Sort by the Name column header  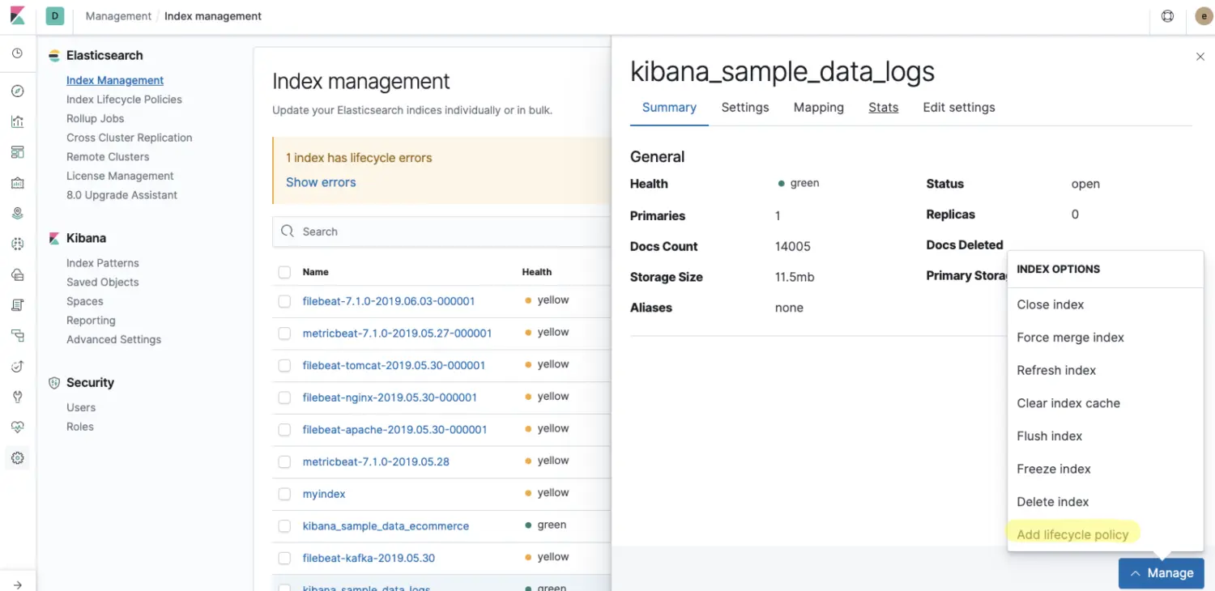(x=316, y=272)
